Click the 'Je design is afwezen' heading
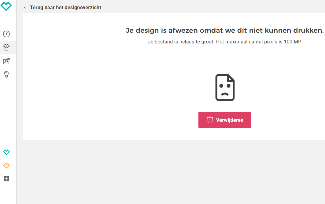The height and width of the screenshot is (204, 325). 224,31
